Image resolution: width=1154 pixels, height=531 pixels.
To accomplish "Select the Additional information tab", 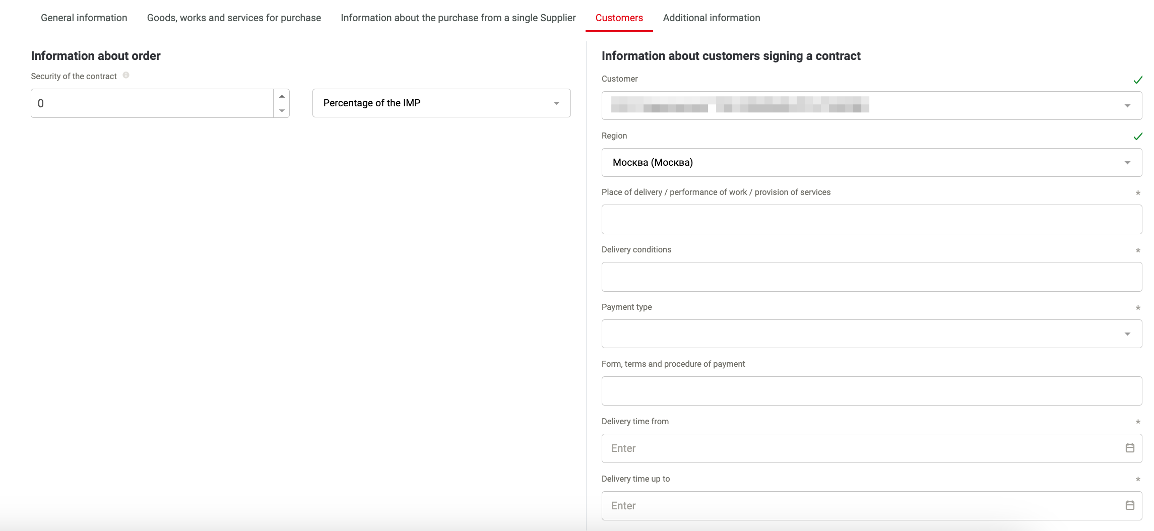I will tap(712, 18).
